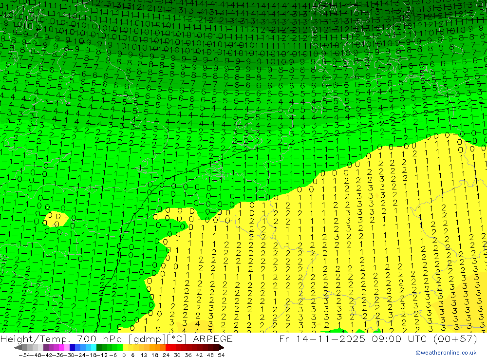
Task: Click the '54' legend scale label
Action: click(221, 355)
